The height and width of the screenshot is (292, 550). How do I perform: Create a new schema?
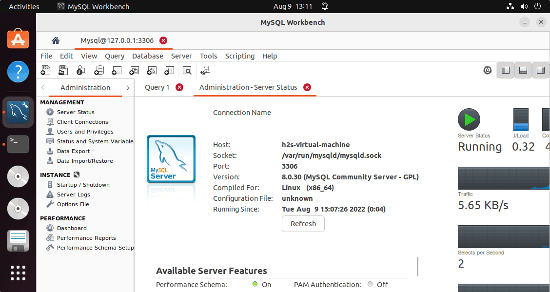point(99,70)
